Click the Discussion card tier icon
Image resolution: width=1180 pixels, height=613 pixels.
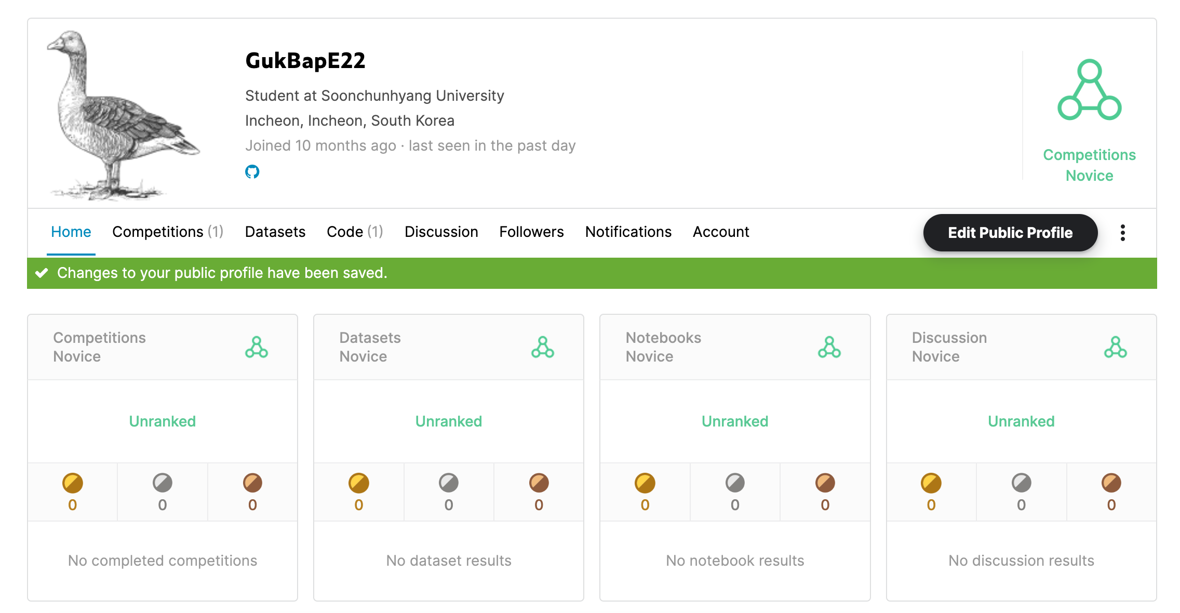pyautogui.click(x=1116, y=347)
